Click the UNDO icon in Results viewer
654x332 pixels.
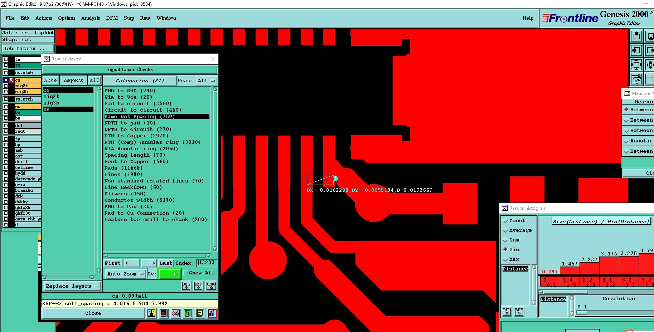(211, 285)
